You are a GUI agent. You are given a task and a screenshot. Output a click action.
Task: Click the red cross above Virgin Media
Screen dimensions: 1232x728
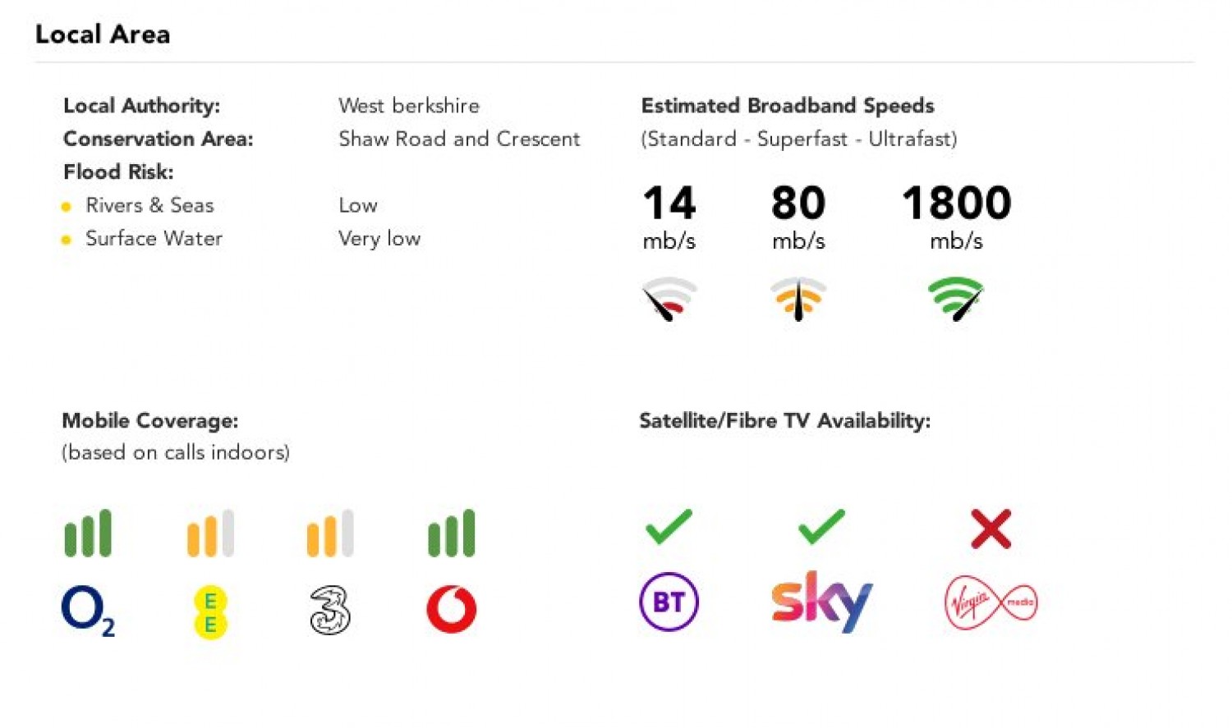[991, 529]
